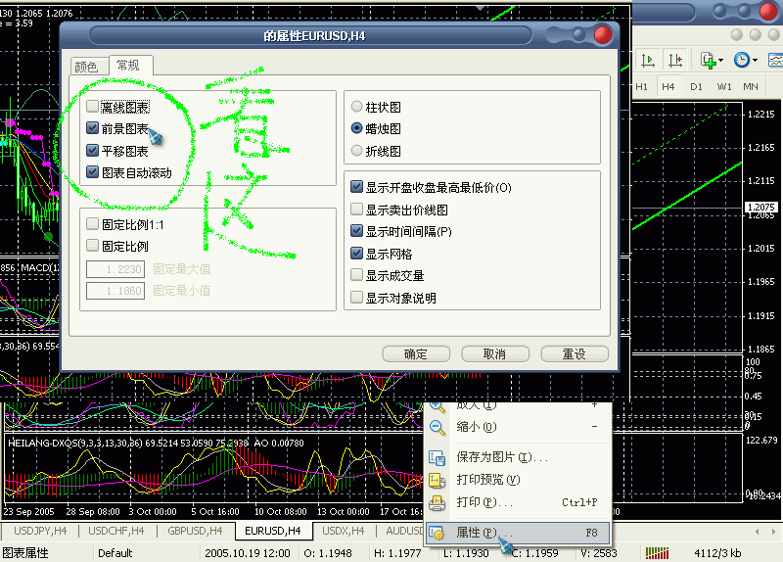Open the USDX,H4 chart tab

(344, 531)
